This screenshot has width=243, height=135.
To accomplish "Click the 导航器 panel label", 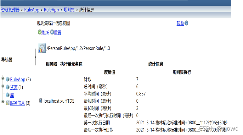I will (7, 60).
